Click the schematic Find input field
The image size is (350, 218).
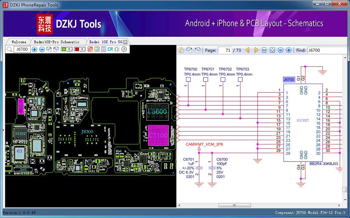tap(326, 50)
